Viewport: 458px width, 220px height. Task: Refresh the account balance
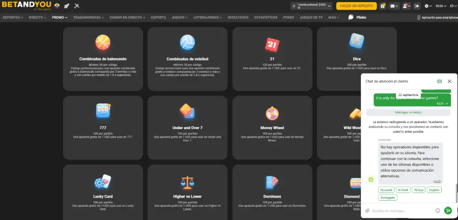pos(294,6)
